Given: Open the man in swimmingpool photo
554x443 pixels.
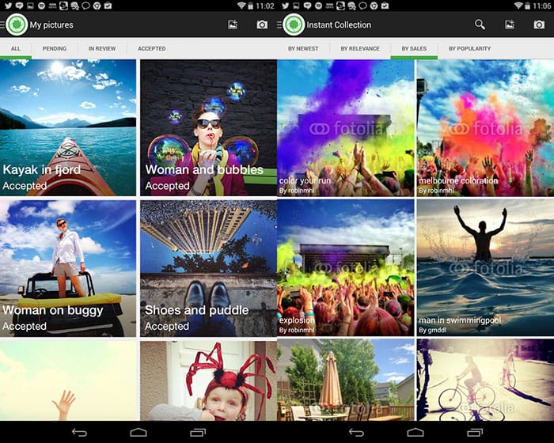Looking at the screenshot, I should (x=485, y=267).
